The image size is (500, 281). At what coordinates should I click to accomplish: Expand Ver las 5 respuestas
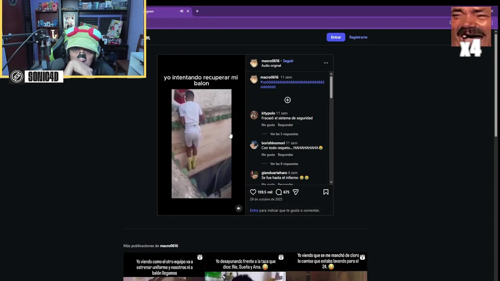point(284,134)
